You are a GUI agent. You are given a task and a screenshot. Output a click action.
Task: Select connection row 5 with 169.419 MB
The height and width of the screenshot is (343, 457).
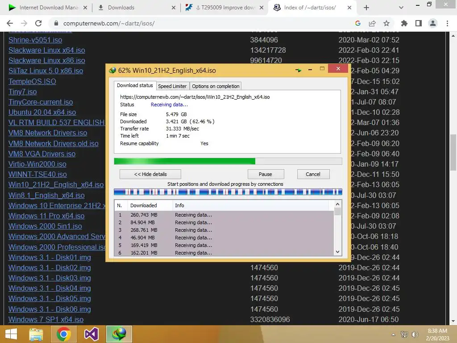tap(224, 245)
